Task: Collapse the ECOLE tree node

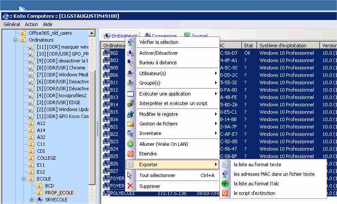Action: pos(24,179)
